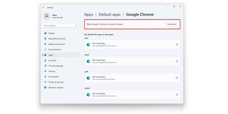Image resolution: width=228 pixels, height=114 pixels.
Task: Click Make Google Chrome your default browser text
Action: (105, 24)
